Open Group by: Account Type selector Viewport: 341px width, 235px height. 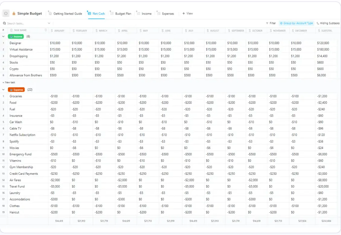coord(296,23)
